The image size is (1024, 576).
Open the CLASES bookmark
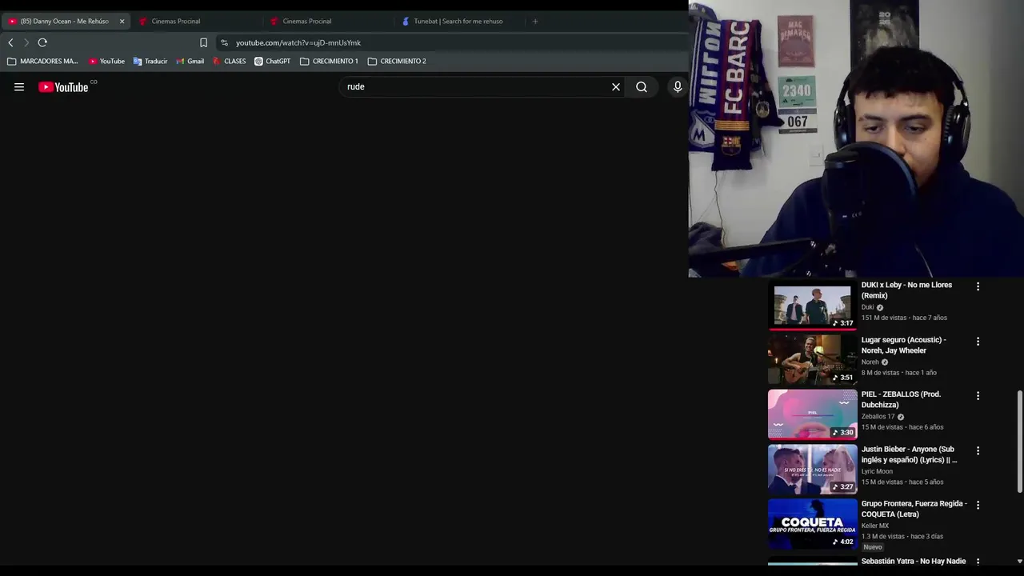(229, 61)
